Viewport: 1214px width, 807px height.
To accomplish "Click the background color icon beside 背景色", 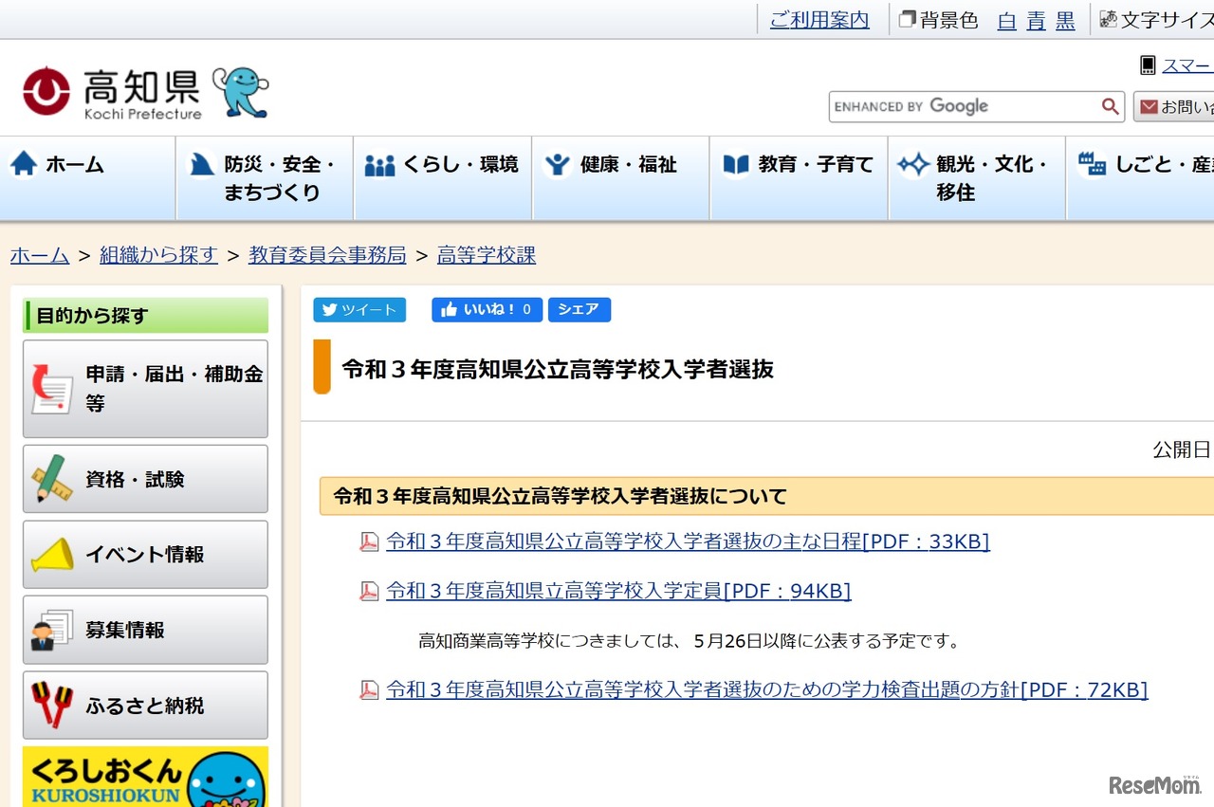I will (908, 19).
